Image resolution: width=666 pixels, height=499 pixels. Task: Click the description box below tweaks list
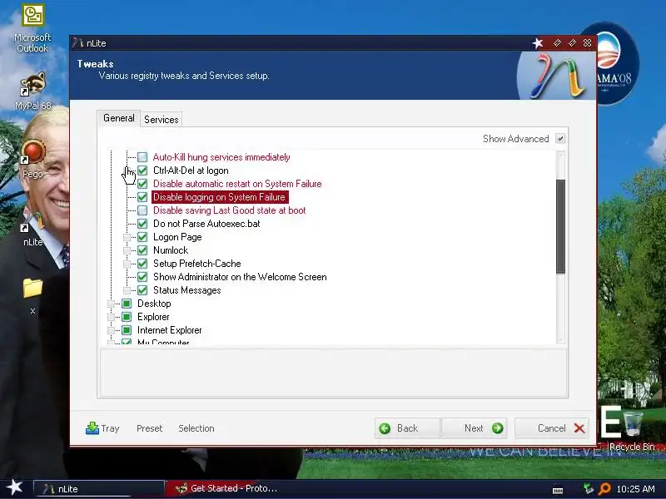coord(334,372)
